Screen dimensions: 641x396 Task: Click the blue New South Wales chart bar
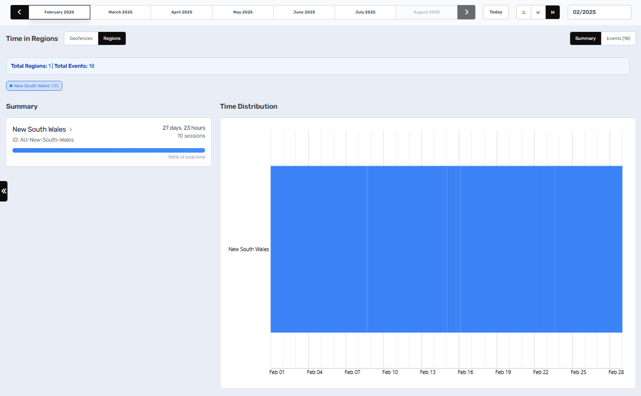[x=446, y=249]
